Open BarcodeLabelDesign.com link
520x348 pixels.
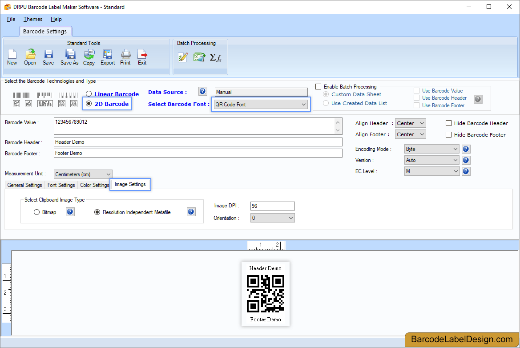click(461, 340)
